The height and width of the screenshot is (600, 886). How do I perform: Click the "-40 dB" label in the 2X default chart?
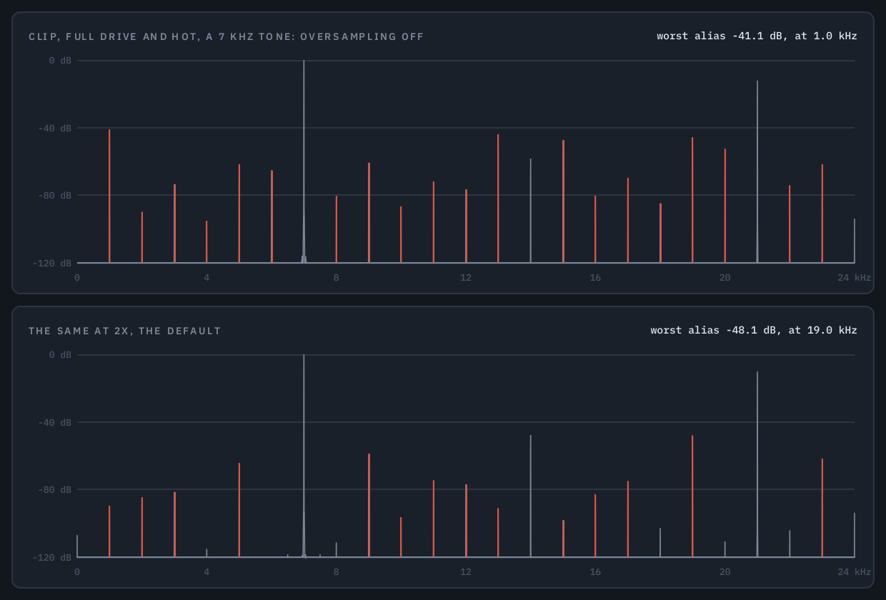coord(55,423)
